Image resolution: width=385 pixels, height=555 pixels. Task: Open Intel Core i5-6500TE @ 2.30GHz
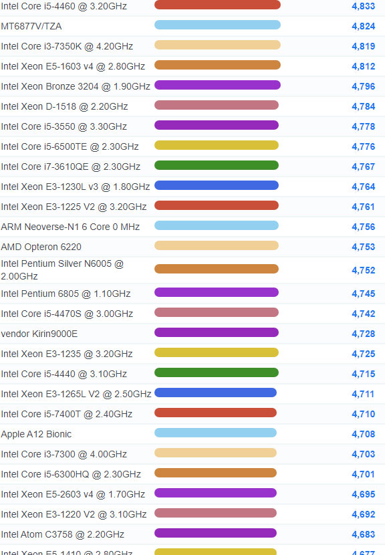70,146
